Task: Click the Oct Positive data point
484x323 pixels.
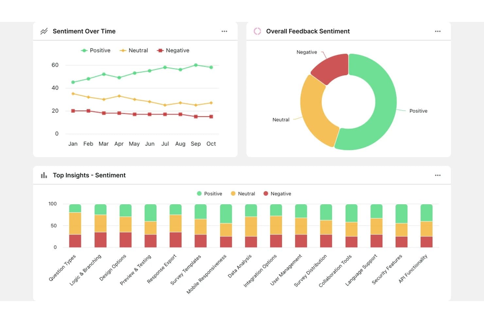Action: pyautogui.click(x=211, y=67)
